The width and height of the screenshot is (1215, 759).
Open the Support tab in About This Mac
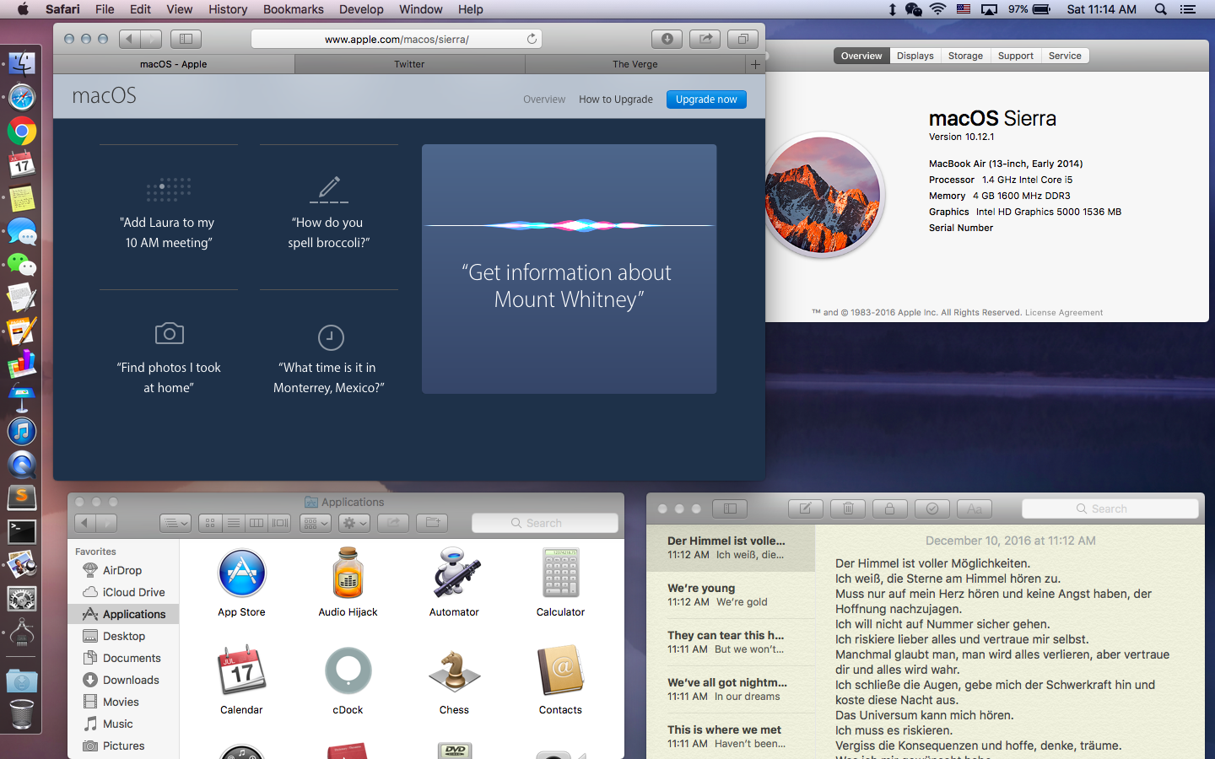coord(1015,56)
